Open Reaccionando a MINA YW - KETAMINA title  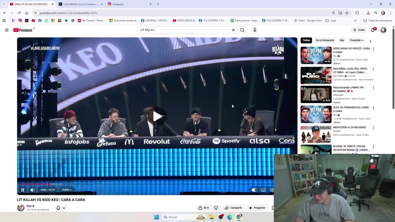tap(349, 89)
